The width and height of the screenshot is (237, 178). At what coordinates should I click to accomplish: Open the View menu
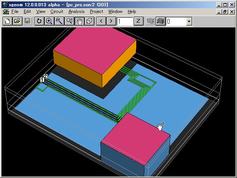tap(41, 11)
